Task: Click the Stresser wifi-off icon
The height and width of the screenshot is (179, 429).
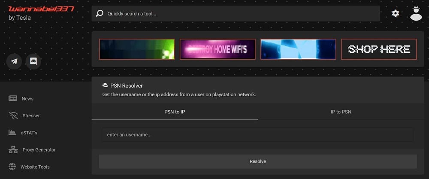Action: pos(13,115)
